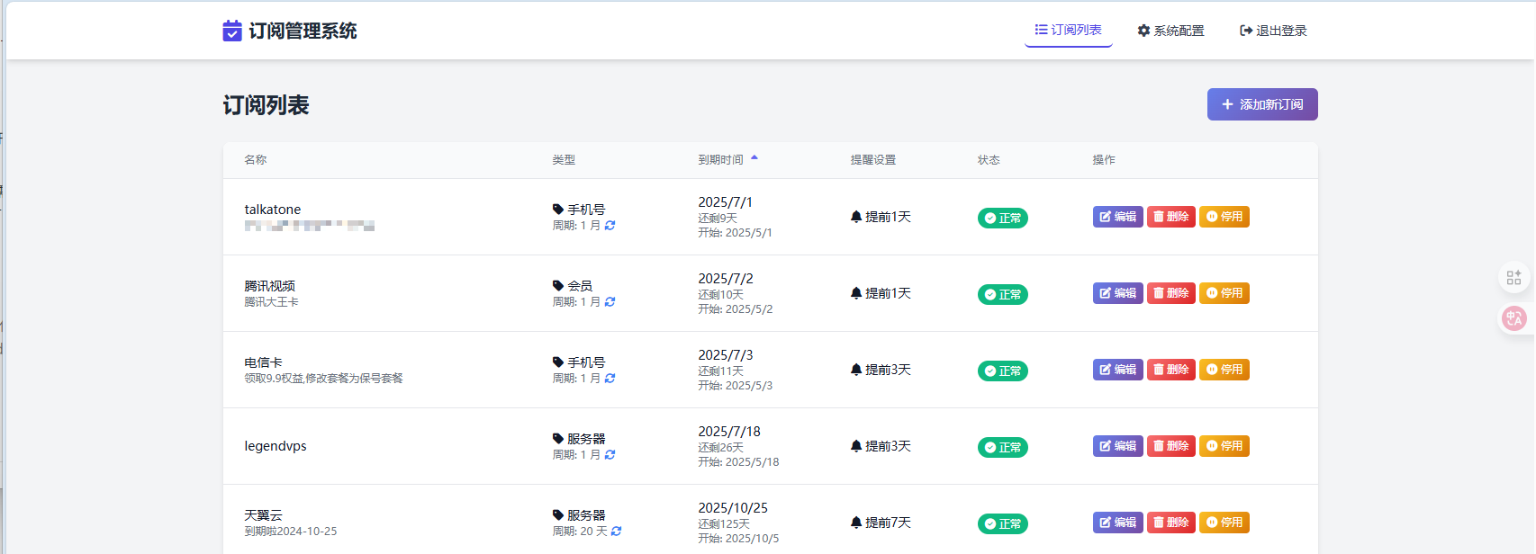Click the 正常 status badge for 电信卡
Viewport: 1536px width, 554px height.
point(1002,371)
